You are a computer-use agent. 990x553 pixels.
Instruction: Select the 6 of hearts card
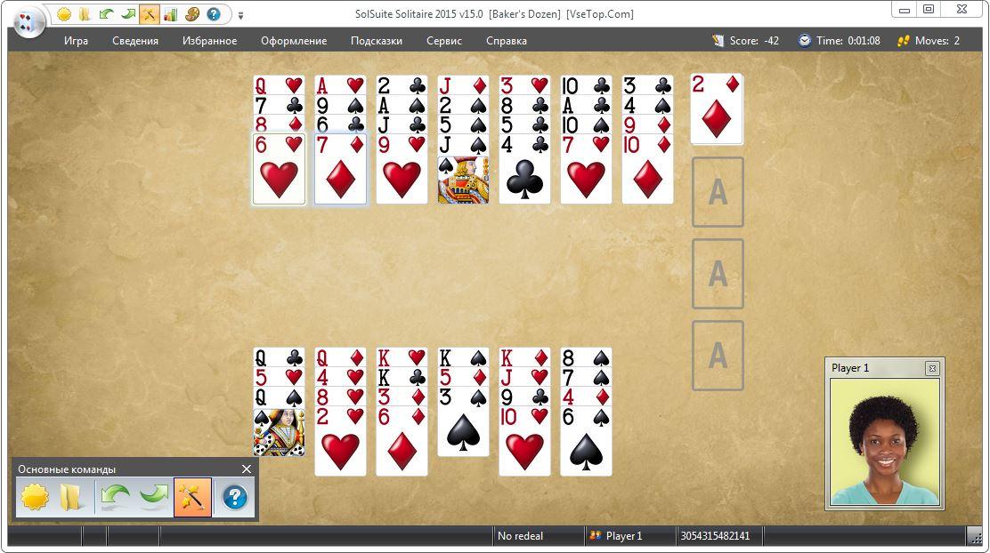coord(279,169)
